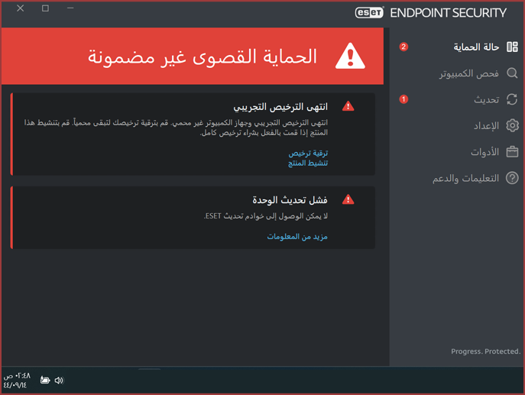Open the التعليمات والدعم question mark icon
The height and width of the screenshot is (395, 525).
click(512, 178)
